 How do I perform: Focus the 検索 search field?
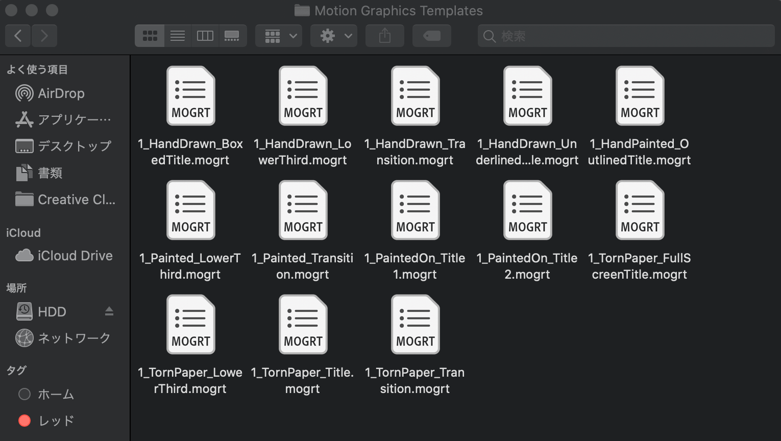pos(626,36)
